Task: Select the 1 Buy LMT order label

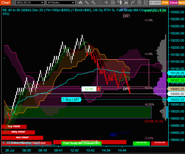Action: tap(71, 100)
